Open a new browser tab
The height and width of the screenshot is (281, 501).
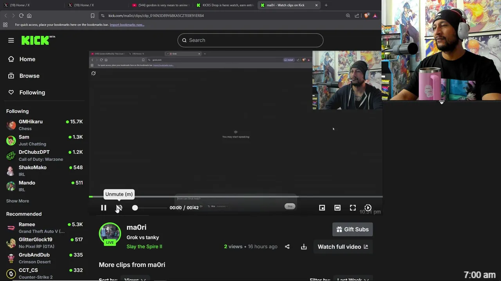tap(326, 5)
